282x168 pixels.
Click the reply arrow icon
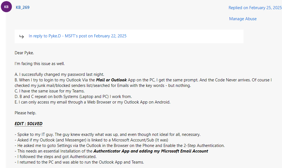pyautogui.click(x=22, y=37)
